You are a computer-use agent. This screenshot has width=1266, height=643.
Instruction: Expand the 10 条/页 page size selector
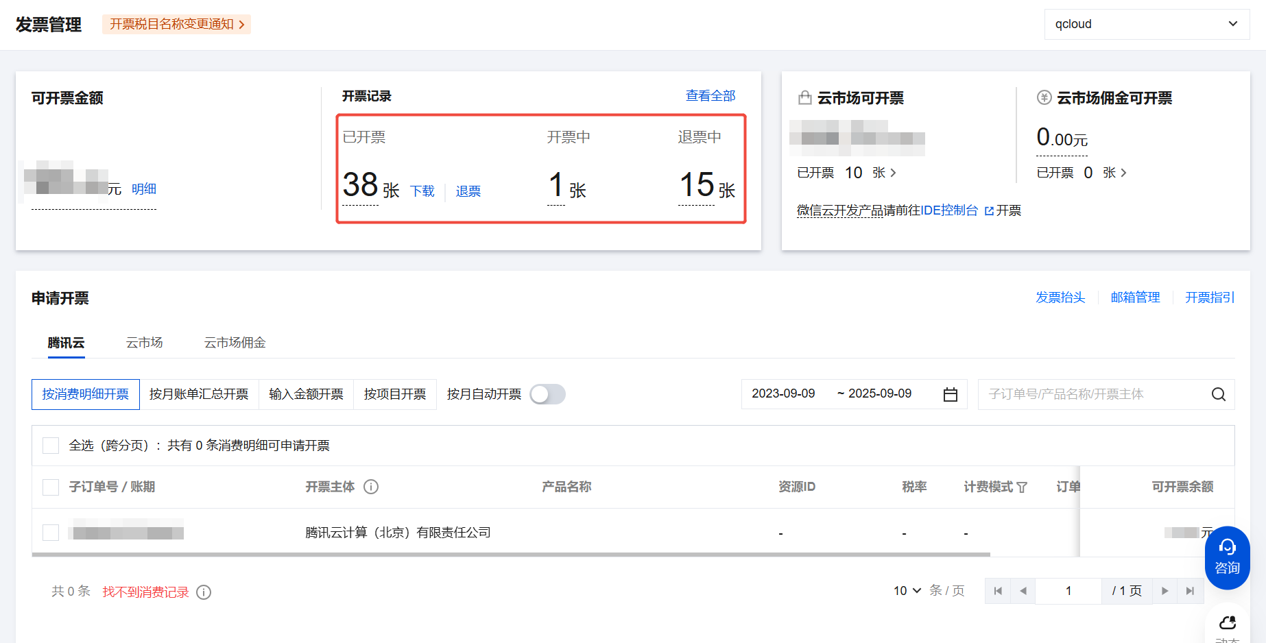point(907,591)
